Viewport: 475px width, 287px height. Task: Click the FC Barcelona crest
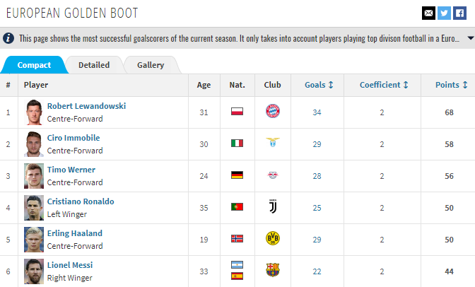[x=273, y=270]
